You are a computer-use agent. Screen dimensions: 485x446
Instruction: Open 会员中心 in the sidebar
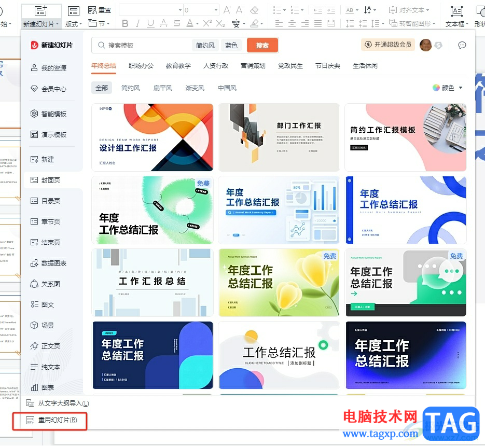click(49, 89)
